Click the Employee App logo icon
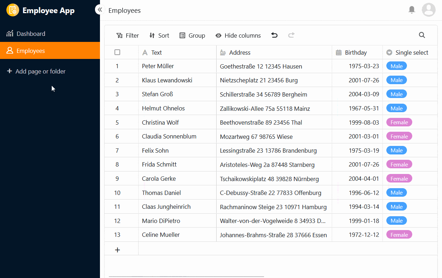Screen dimensions: 442x278 point(13,10)
